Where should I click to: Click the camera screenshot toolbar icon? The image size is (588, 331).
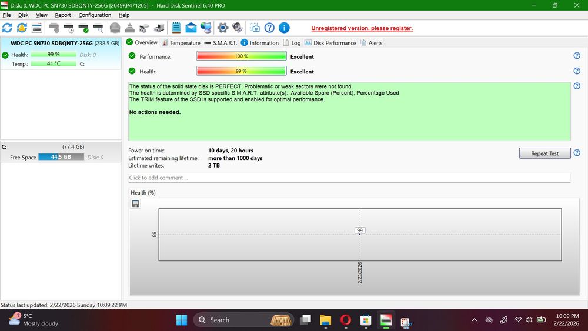(255, 28)
